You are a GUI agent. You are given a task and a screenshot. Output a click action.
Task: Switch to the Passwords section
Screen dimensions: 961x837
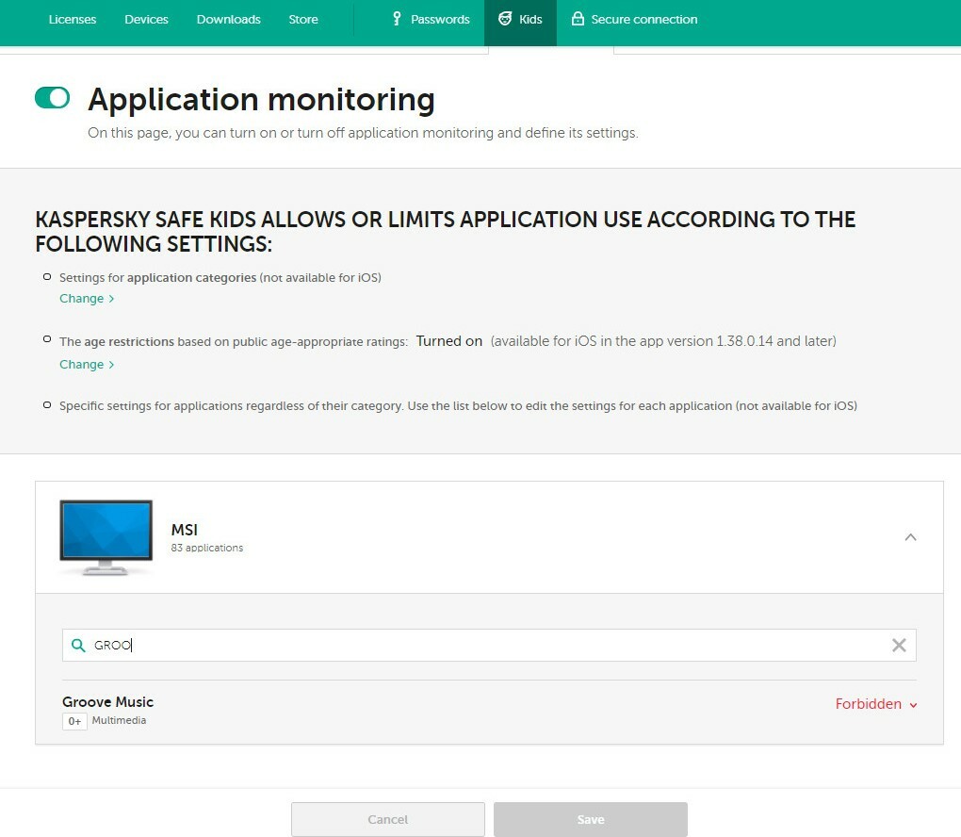coord(431,20)
